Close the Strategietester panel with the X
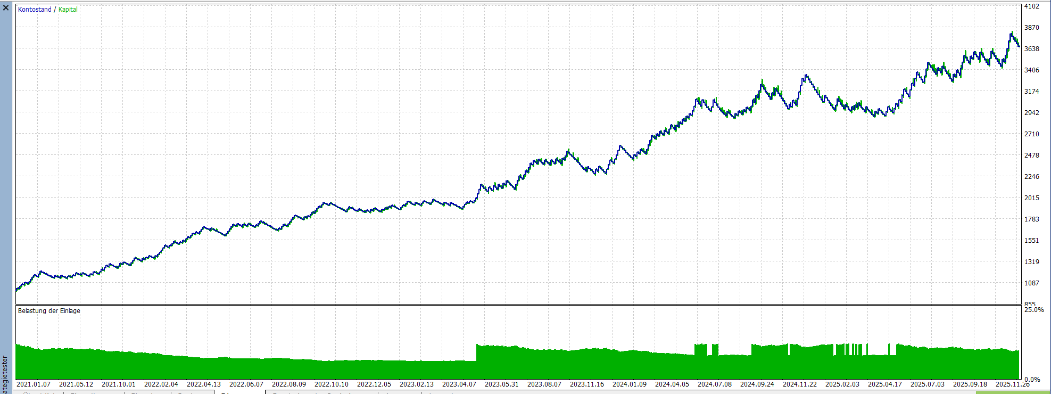1051x394 pixels. pyautogui.click(x=6, y=8)
